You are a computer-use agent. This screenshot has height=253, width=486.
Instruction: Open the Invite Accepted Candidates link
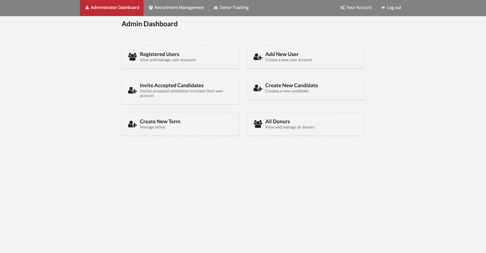point(172,85)
